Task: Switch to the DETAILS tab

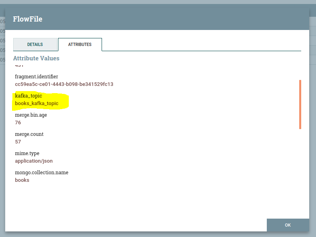Action: click(x=35, y=44)
